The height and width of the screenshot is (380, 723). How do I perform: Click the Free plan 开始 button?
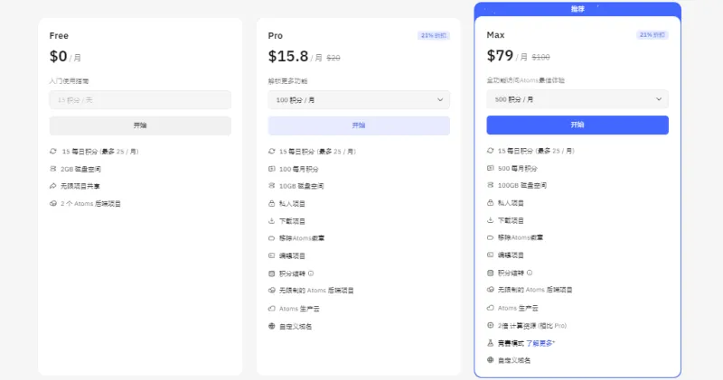click(140, 125)
